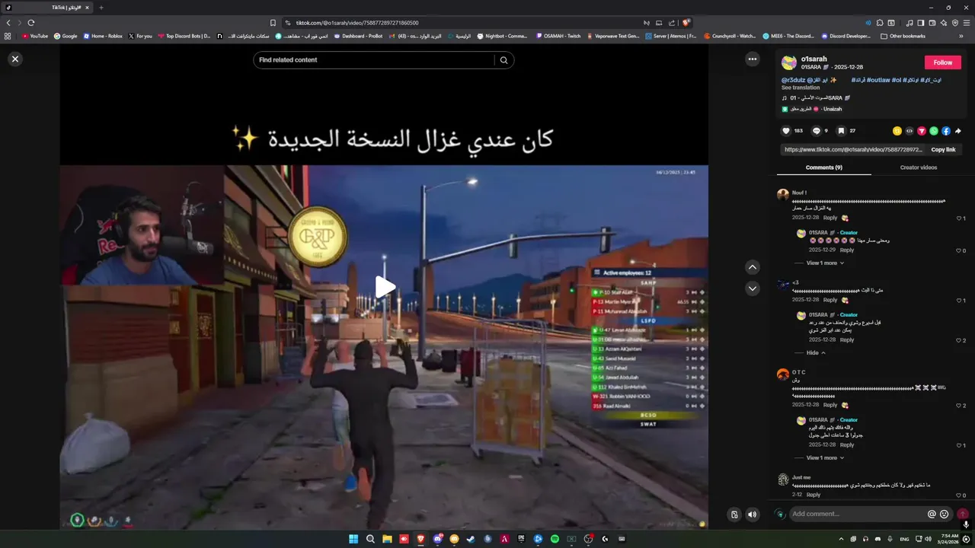Close the TikTok video viewer
Image resolution: width=975 pixels, height=548 pixels.
tap(14, 59)
